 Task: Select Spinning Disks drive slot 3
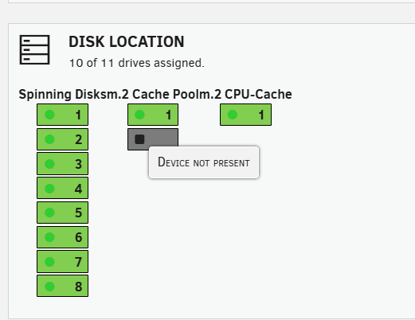62,164
